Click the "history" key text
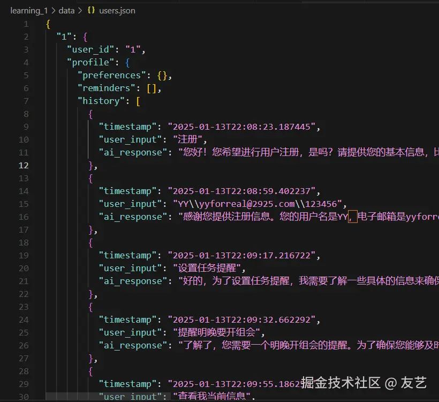 tap(101, 101)
